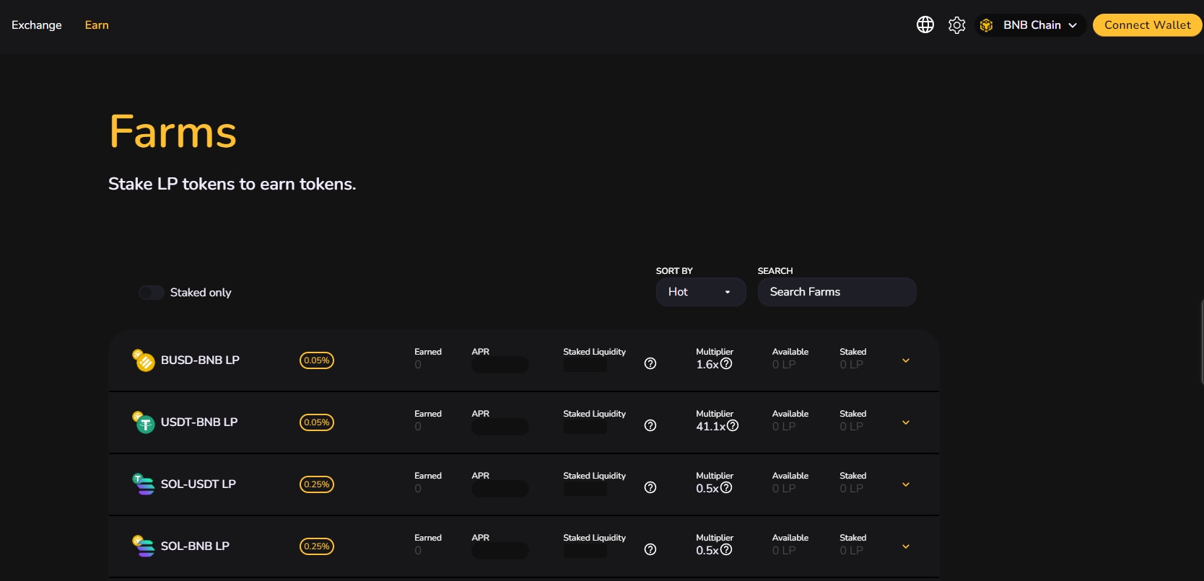Click the USDT-BNB LP token pair icon
Viewport: 1204px width, 581px height.
(x=144, y=422)
